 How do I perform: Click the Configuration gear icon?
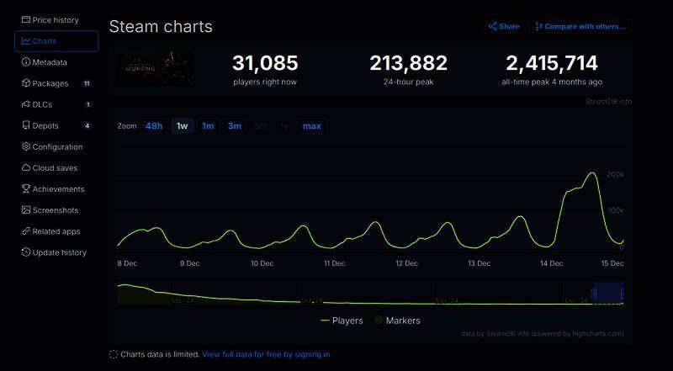[x=26, y=146]
